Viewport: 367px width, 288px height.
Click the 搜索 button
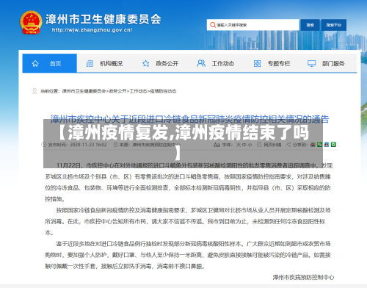tap(310, 25)
